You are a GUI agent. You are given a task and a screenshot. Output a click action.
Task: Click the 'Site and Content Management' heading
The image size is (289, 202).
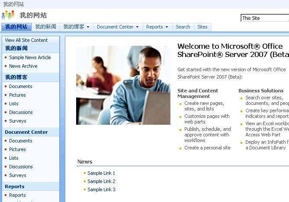(198, 93)
